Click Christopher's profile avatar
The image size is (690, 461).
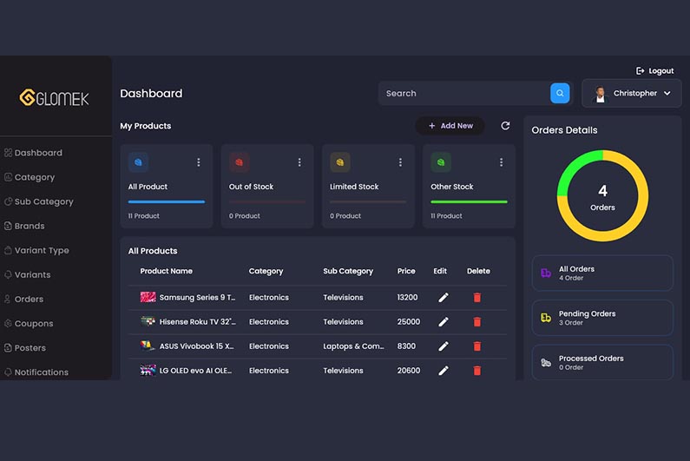[600, 94]
